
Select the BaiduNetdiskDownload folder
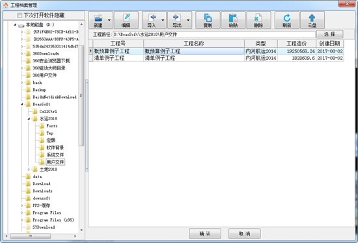55,97
